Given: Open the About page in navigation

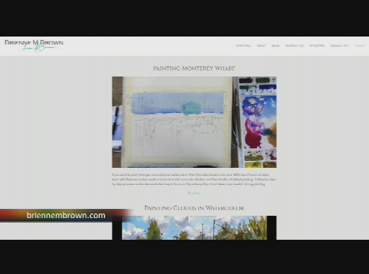Looking at the screenshot, I should pyautogui.click(x=261, y=46).
